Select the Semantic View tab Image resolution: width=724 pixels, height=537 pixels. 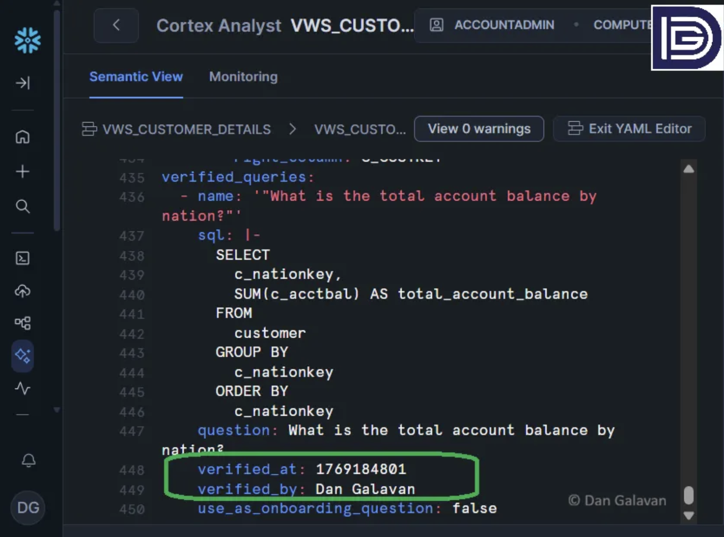(x=136, y=77)
